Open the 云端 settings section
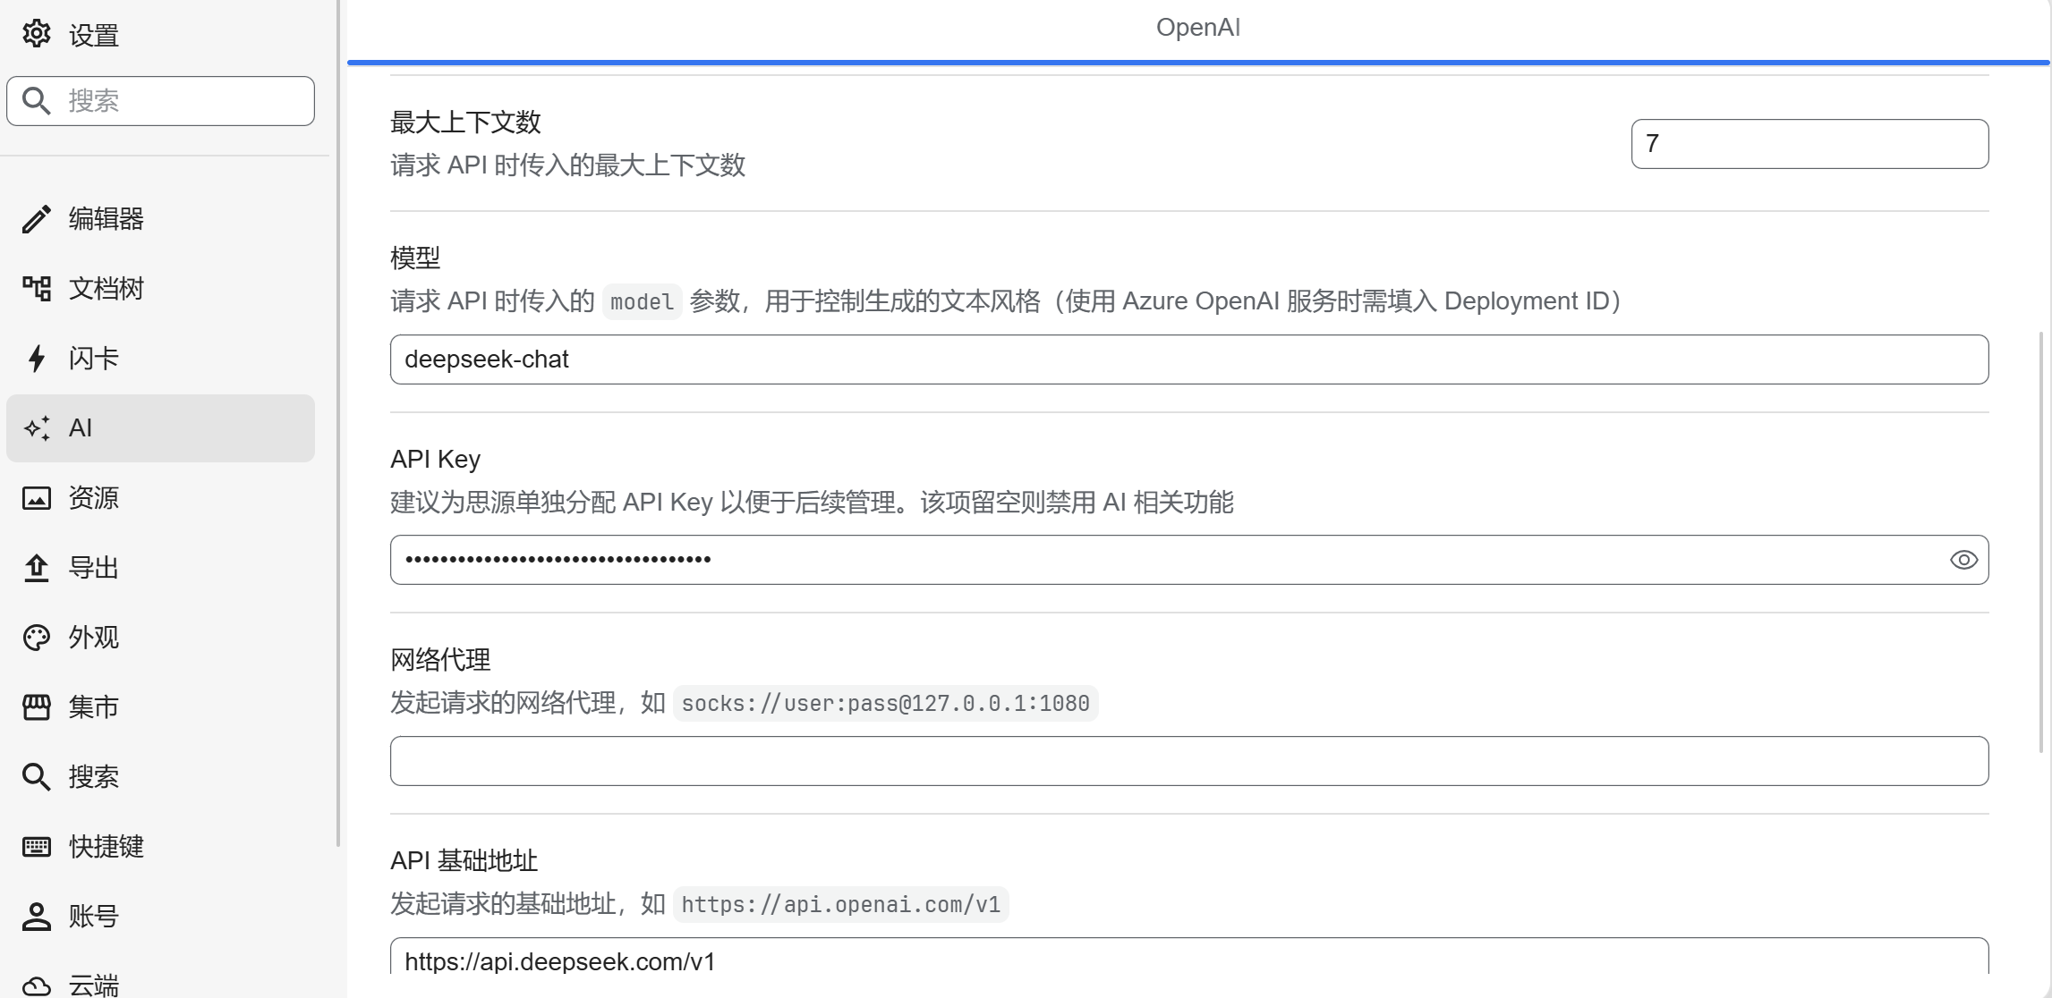The width and height of the screenshot is (2052, 998). click(x=93, y=985)
